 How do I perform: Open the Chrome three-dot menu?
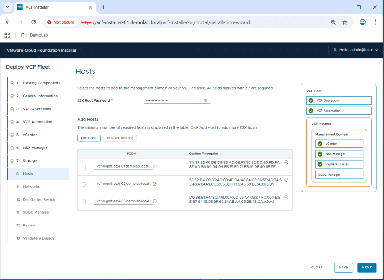[375, 22]
